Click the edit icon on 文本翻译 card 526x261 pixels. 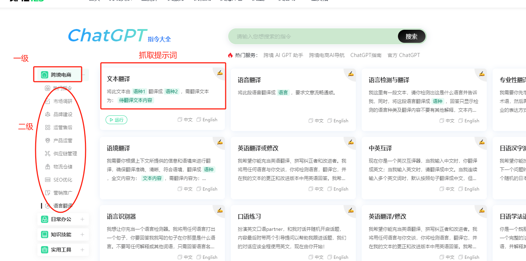220,73
